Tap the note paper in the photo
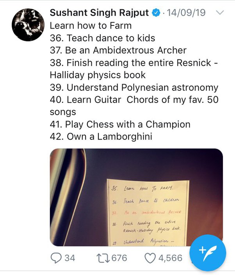Viewport: 235px width, 275px height. (148, 212)
